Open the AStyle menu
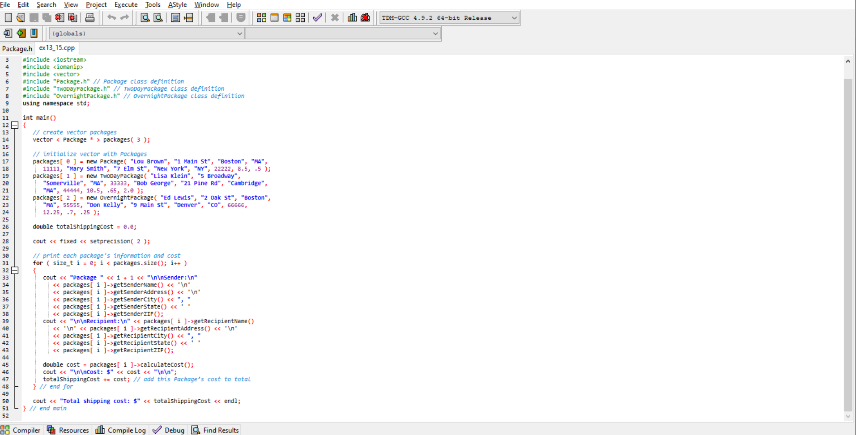 pyautogui.click(x=177, y=4)
